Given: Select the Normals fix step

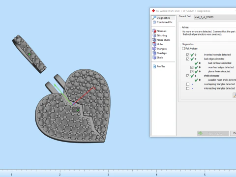Looking at the screenshot, I should (159, 31).
